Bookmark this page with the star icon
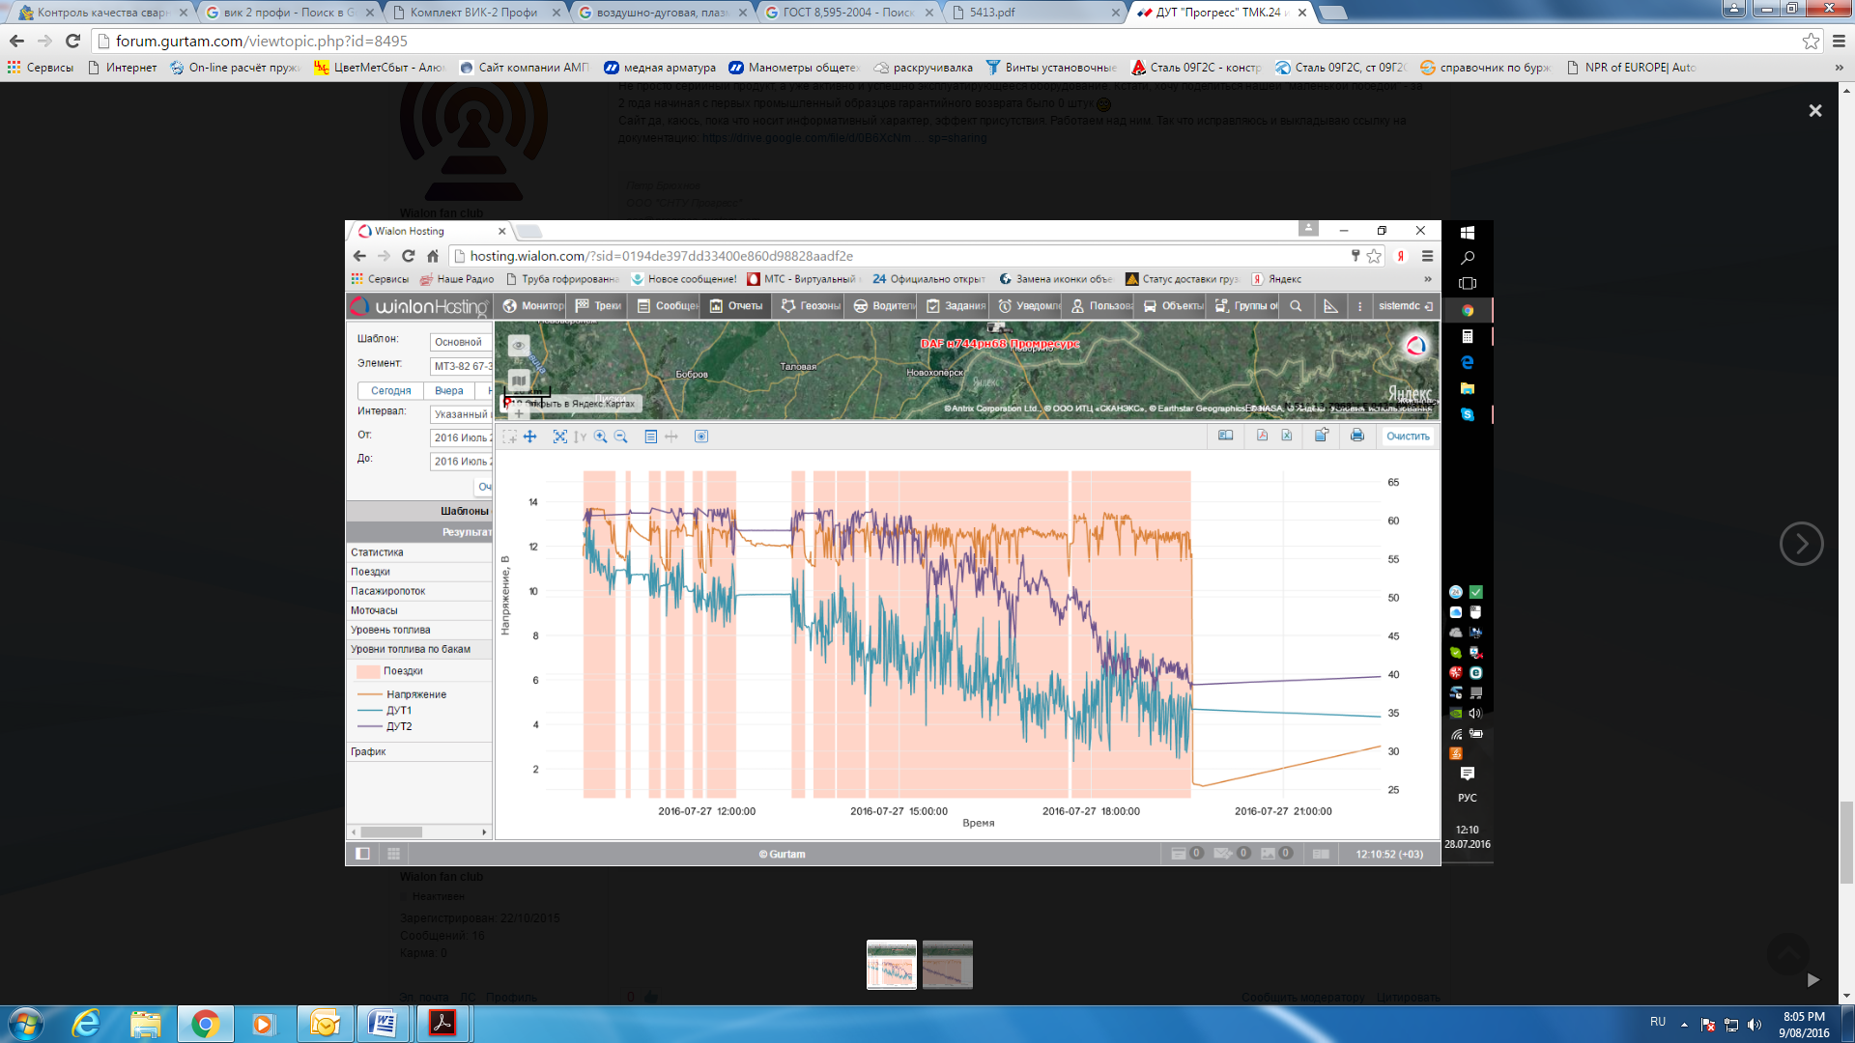This screenshot has width=1855, height=1043. pos(1811,41)
